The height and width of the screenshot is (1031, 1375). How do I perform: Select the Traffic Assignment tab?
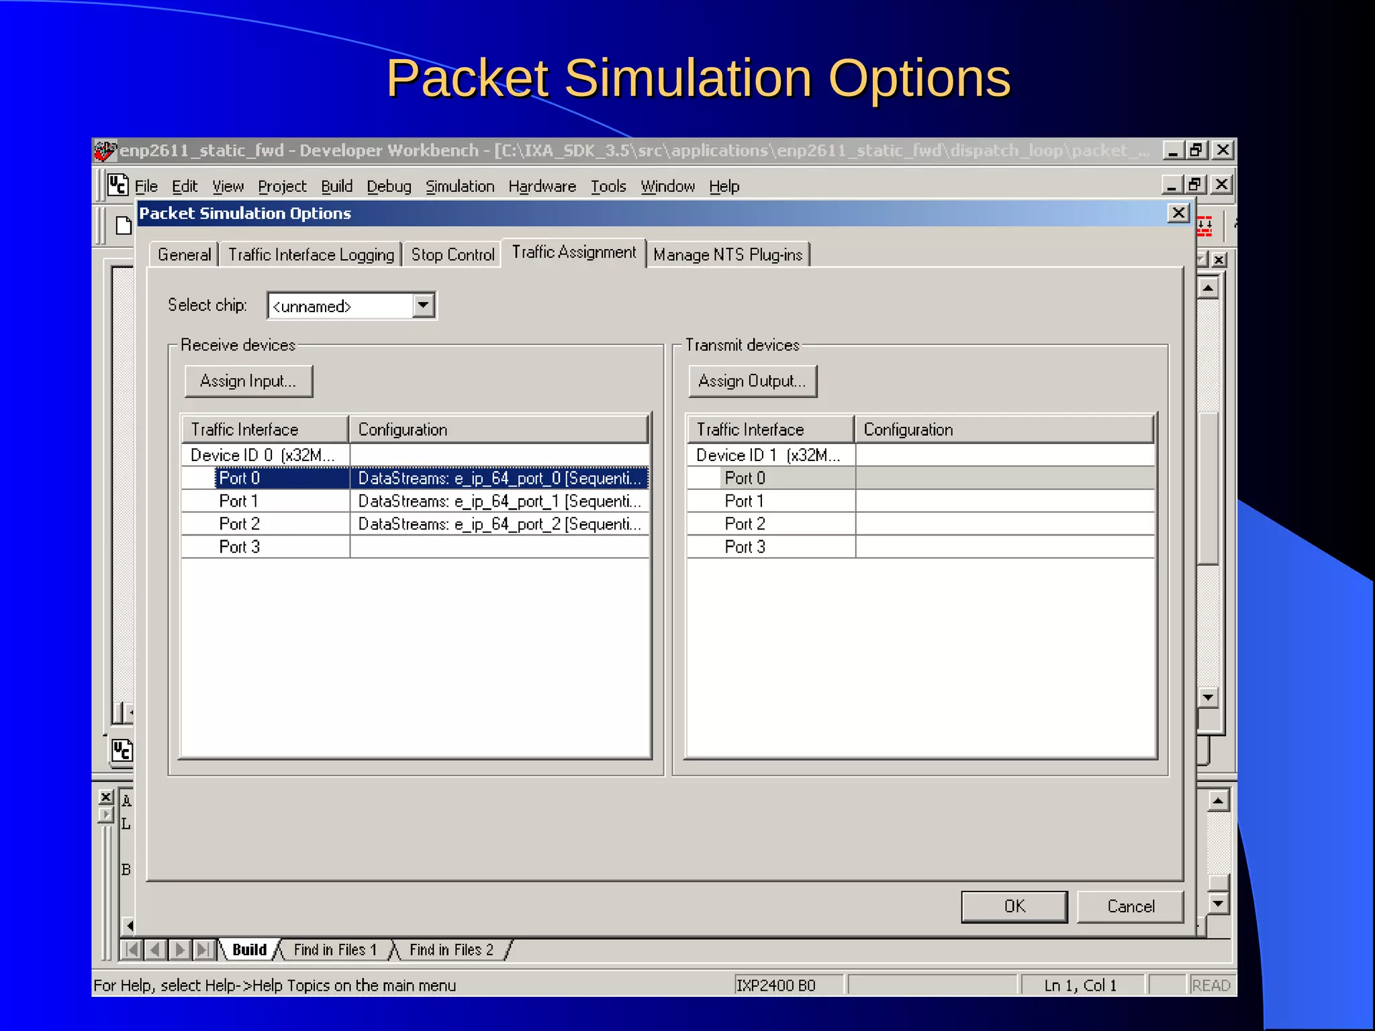pos(574,252)
